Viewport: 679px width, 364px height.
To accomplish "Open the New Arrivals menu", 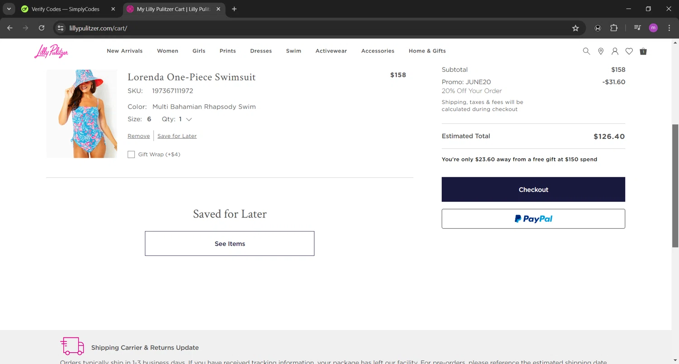I will pyautogui.click(x=124, y=51).
